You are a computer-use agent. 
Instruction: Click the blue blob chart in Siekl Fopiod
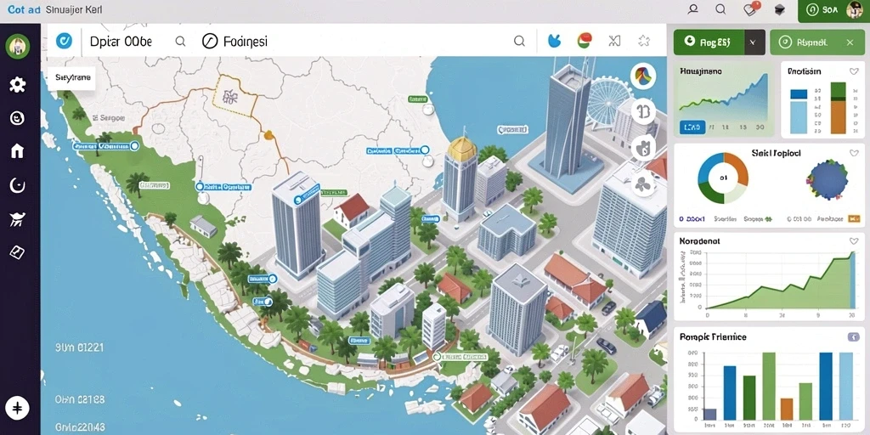pos(828,180)
